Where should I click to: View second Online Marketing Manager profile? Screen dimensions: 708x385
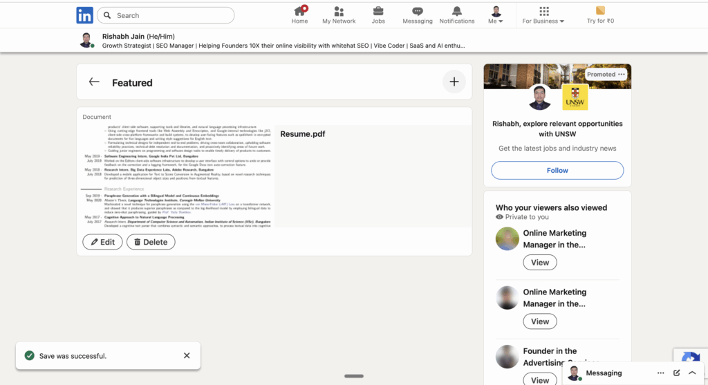540,321
